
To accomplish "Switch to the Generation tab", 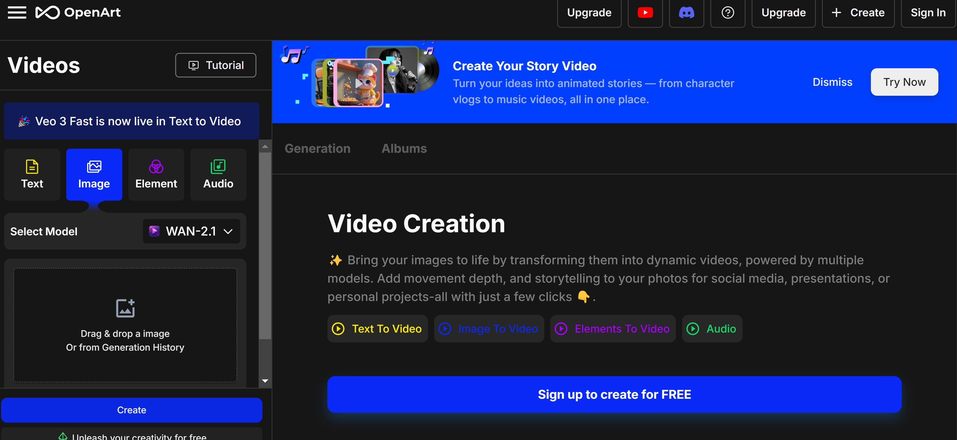I will [317, 148].
